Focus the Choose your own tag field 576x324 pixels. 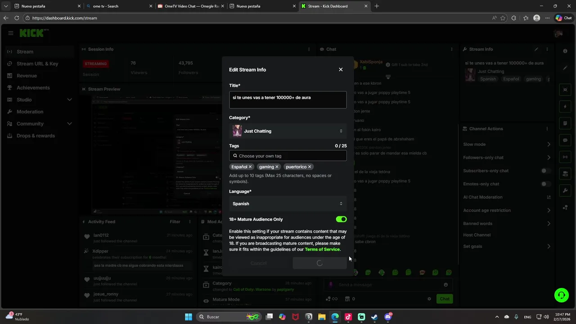[x=288, y=156]
